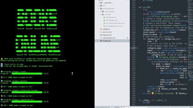193x108 pixels.
Task: Click line number 269 in the gutter
Action: coord(134,7)
